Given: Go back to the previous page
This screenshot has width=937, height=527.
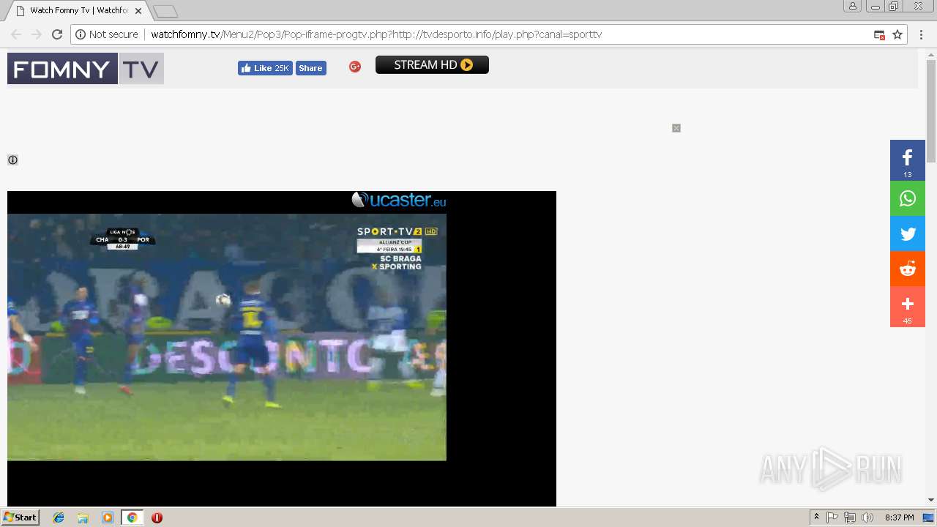Looking at the screenshot, I should click(x=16, y=34).
